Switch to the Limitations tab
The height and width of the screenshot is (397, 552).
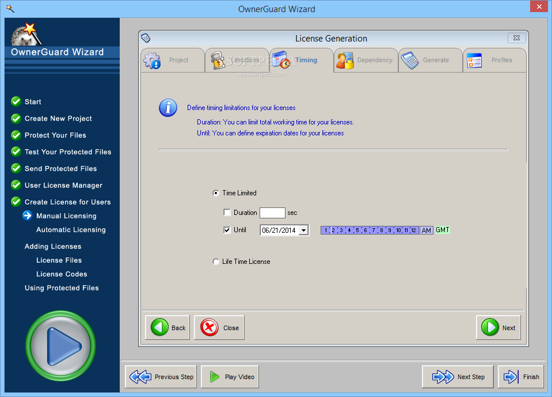point(237,61)
